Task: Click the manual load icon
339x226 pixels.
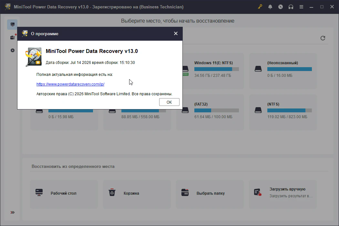Action: point(258,192)
